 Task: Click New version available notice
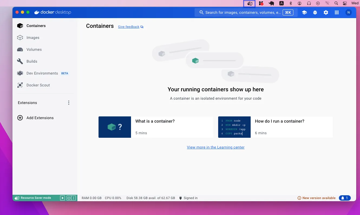316,198
